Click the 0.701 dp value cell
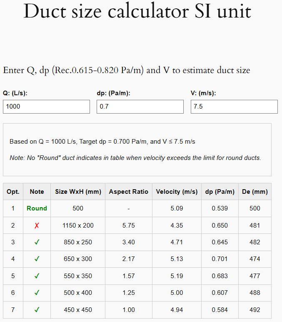The height and width of the screenshot is (322, 282). [x=220, y=259]
